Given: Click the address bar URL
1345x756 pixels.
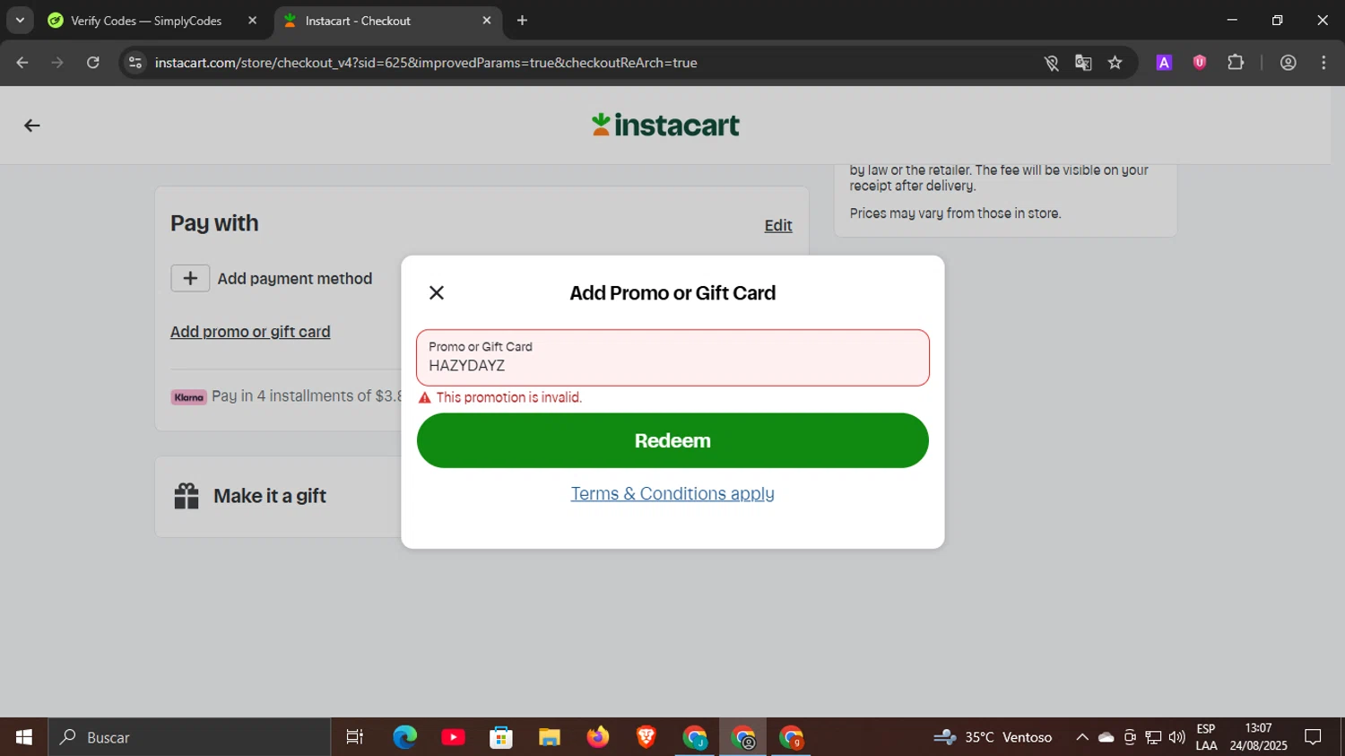Looking at the screenshot, I should [x=426, y=63].
